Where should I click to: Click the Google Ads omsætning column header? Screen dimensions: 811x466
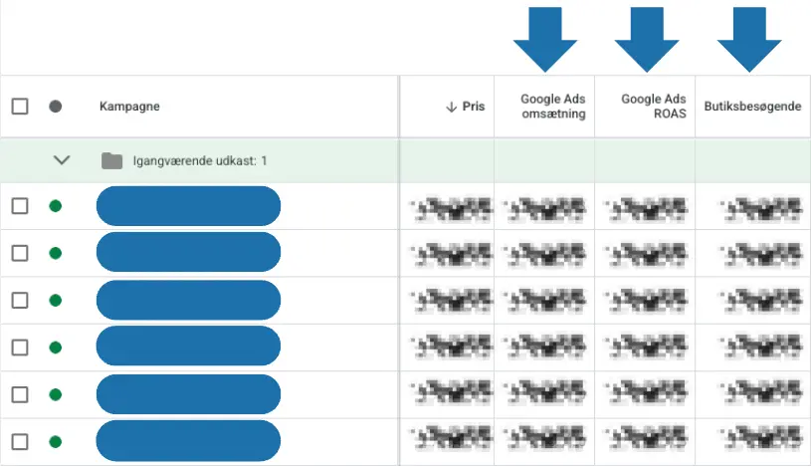point(552,107)
